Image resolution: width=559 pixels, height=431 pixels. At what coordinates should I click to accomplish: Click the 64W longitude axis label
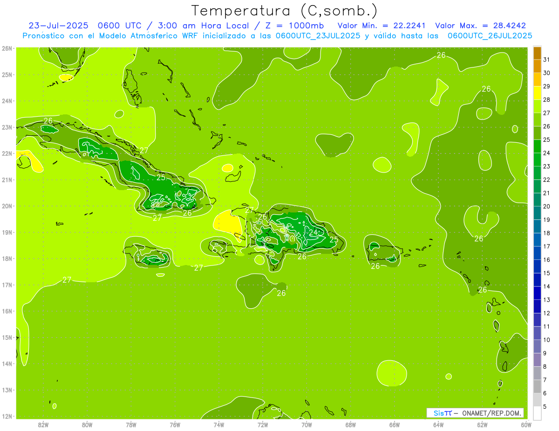[438, 424]
